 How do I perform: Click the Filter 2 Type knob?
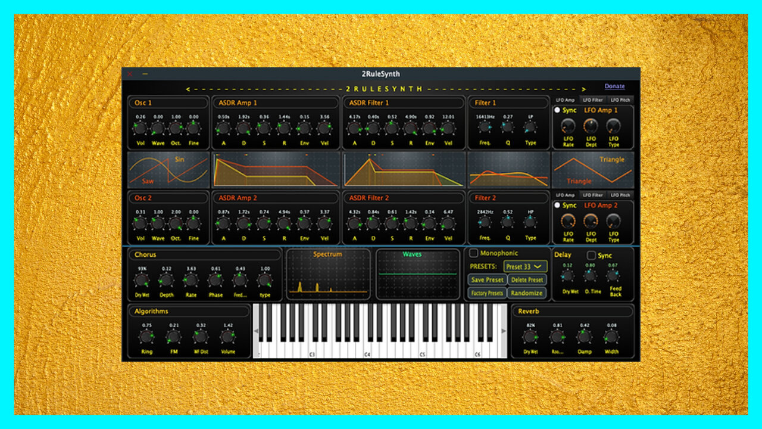530,222
